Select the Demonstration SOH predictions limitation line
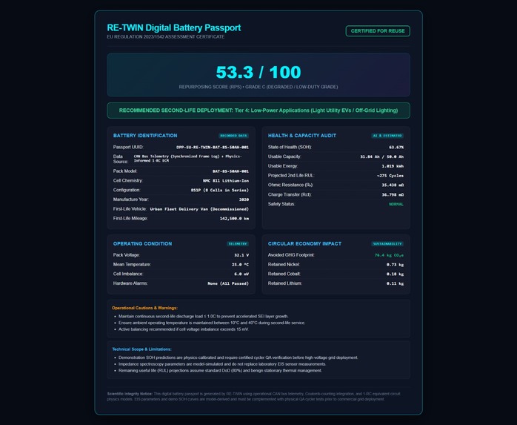517x425 pixels. [x=238, y=358]
